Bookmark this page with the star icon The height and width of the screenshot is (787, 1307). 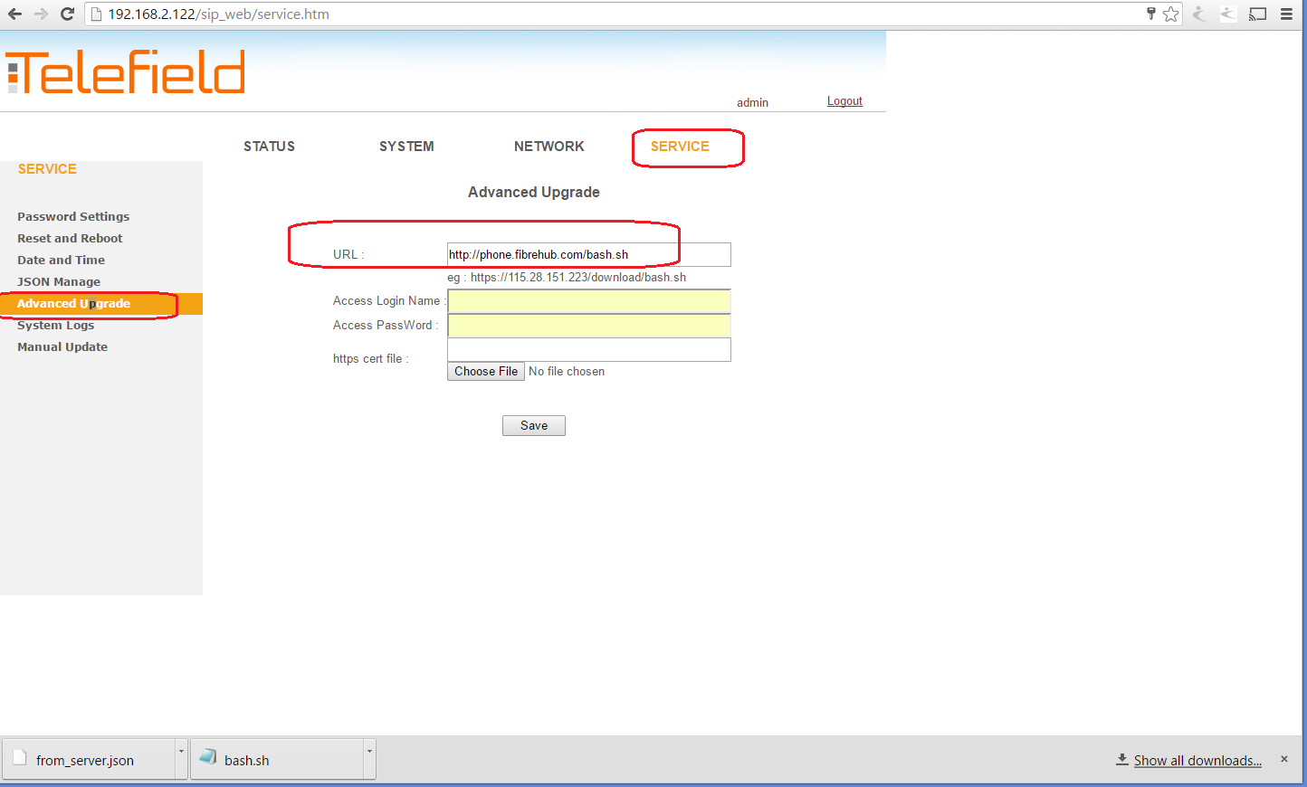(x=1170, y=14)
